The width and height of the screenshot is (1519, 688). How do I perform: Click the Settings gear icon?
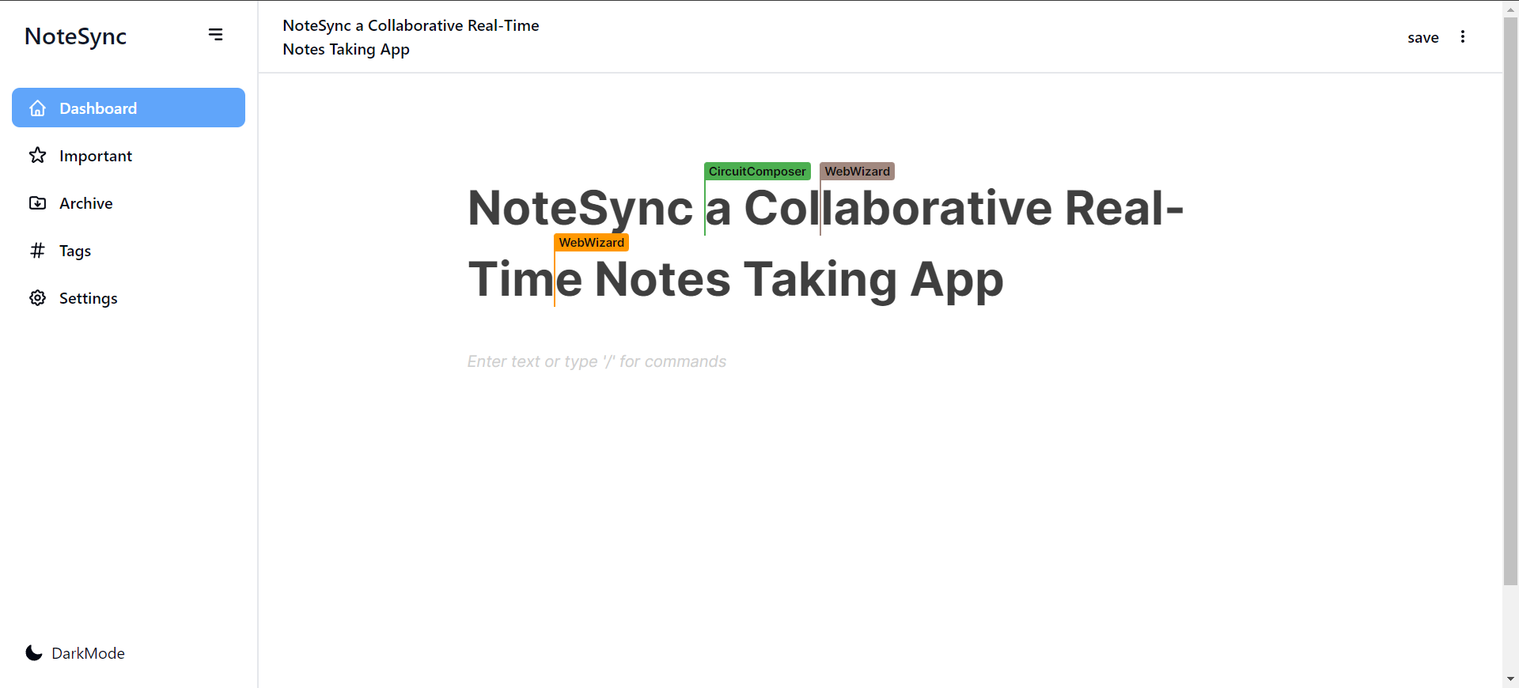coord(37,298)
